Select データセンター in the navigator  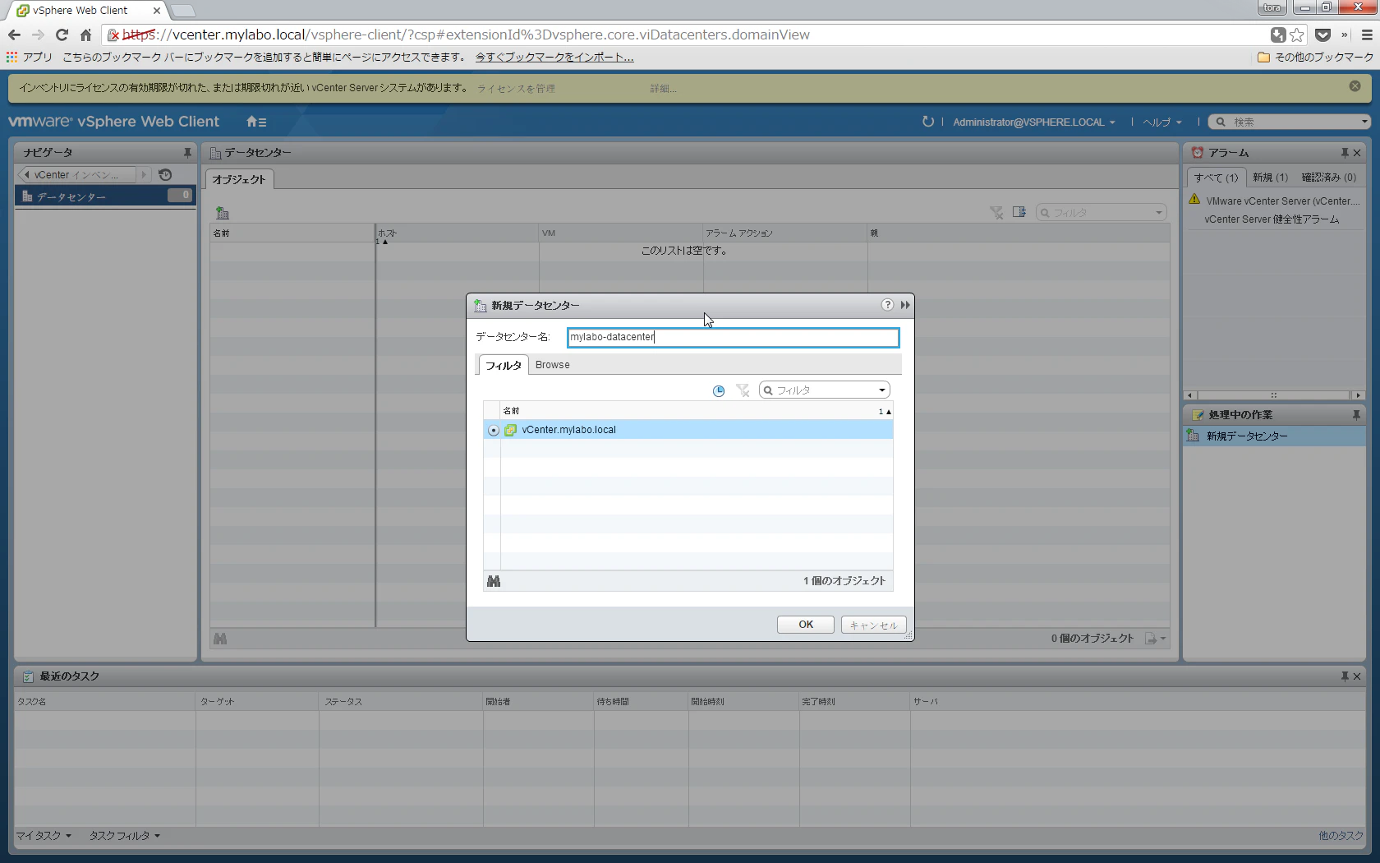tap(105, 196)
